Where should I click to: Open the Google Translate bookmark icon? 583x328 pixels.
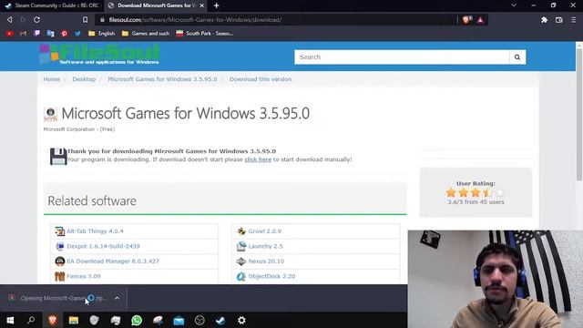point(51,34)
